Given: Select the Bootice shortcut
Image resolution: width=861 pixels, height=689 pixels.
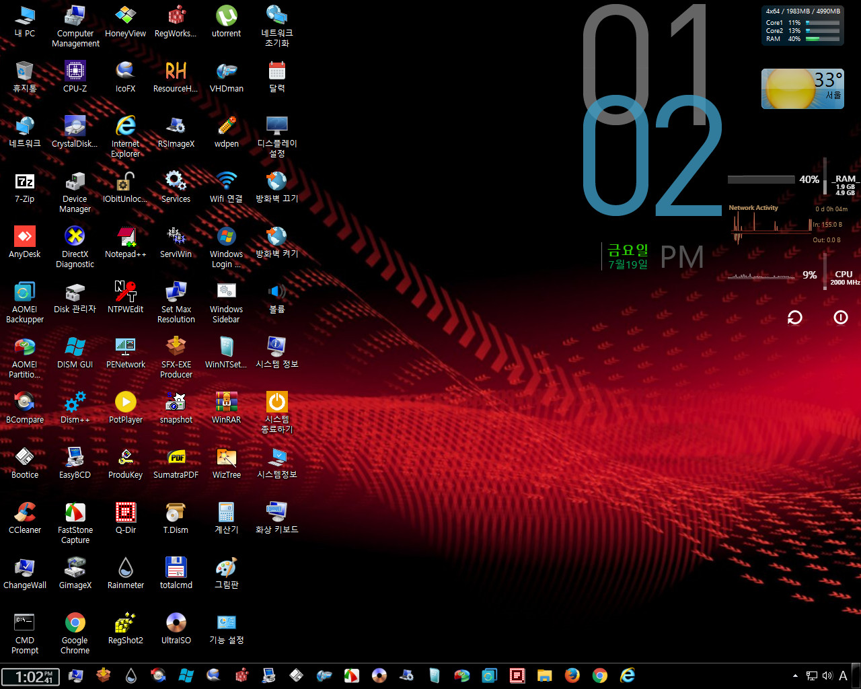Looking at the screenshot, I should tap(24, 463).
